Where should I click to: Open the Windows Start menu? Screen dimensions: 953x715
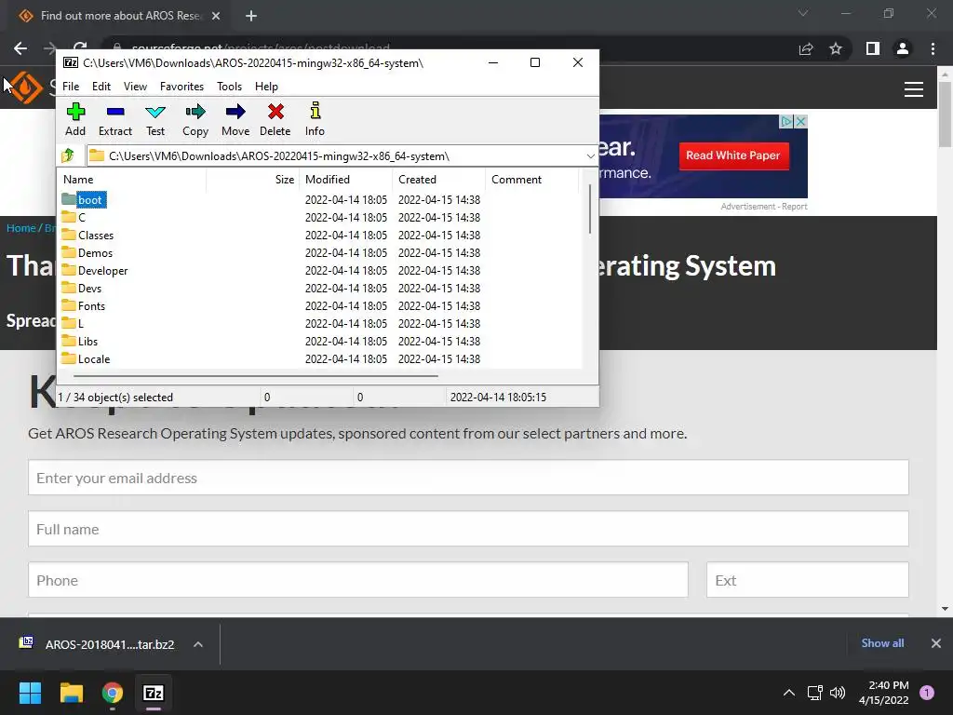pos(30,693)
